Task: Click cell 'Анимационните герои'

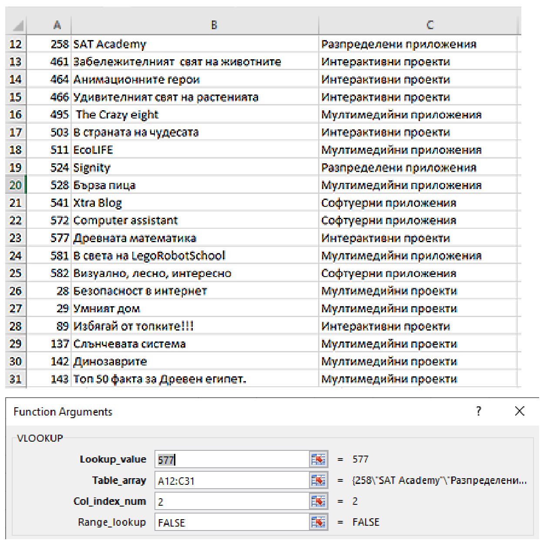Action: [x=195, y=79]
